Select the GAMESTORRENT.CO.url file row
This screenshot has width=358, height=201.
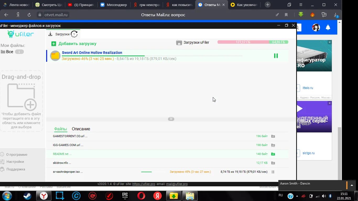click(x=167, y=136)
